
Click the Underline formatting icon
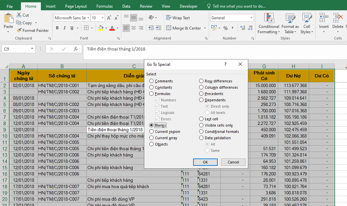click(72, 28)
